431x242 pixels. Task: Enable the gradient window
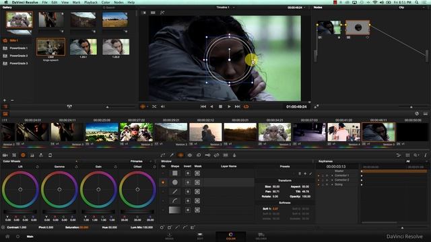click(x=163, y=210)
